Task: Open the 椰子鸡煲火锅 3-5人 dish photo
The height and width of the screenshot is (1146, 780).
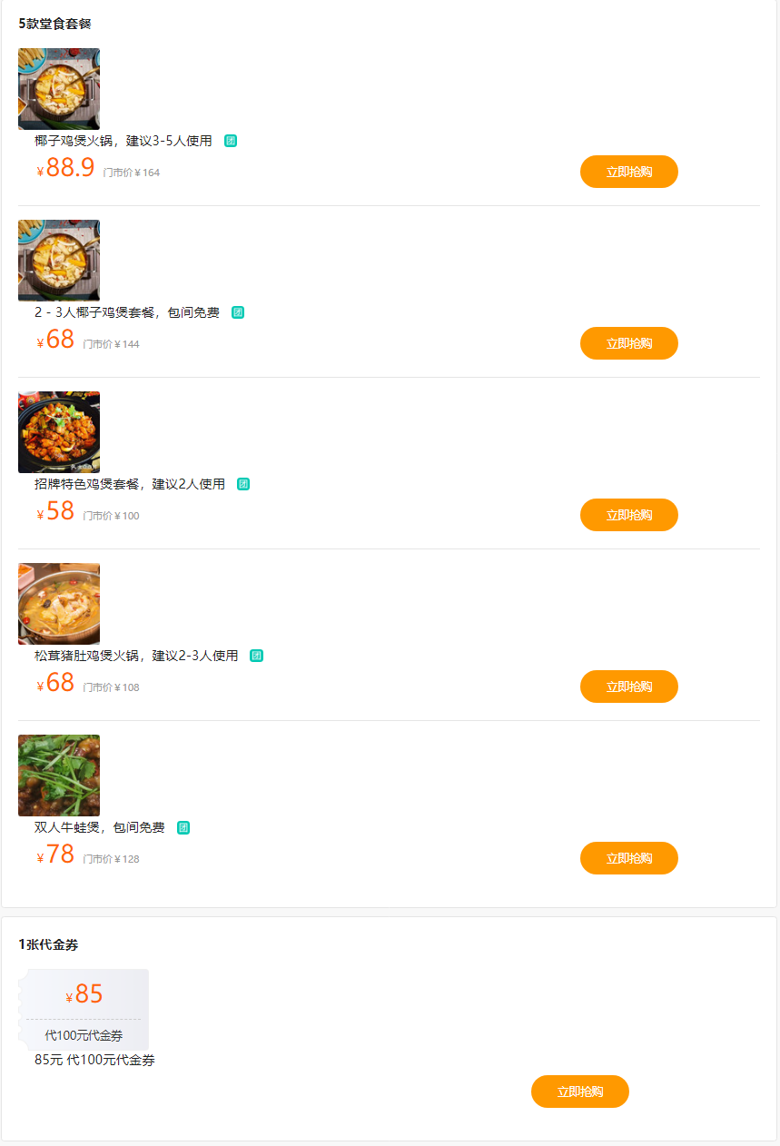Action: click(x=59, y=89)
